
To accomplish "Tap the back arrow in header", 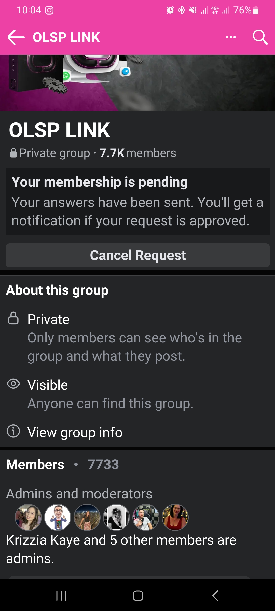I will 16,37.
